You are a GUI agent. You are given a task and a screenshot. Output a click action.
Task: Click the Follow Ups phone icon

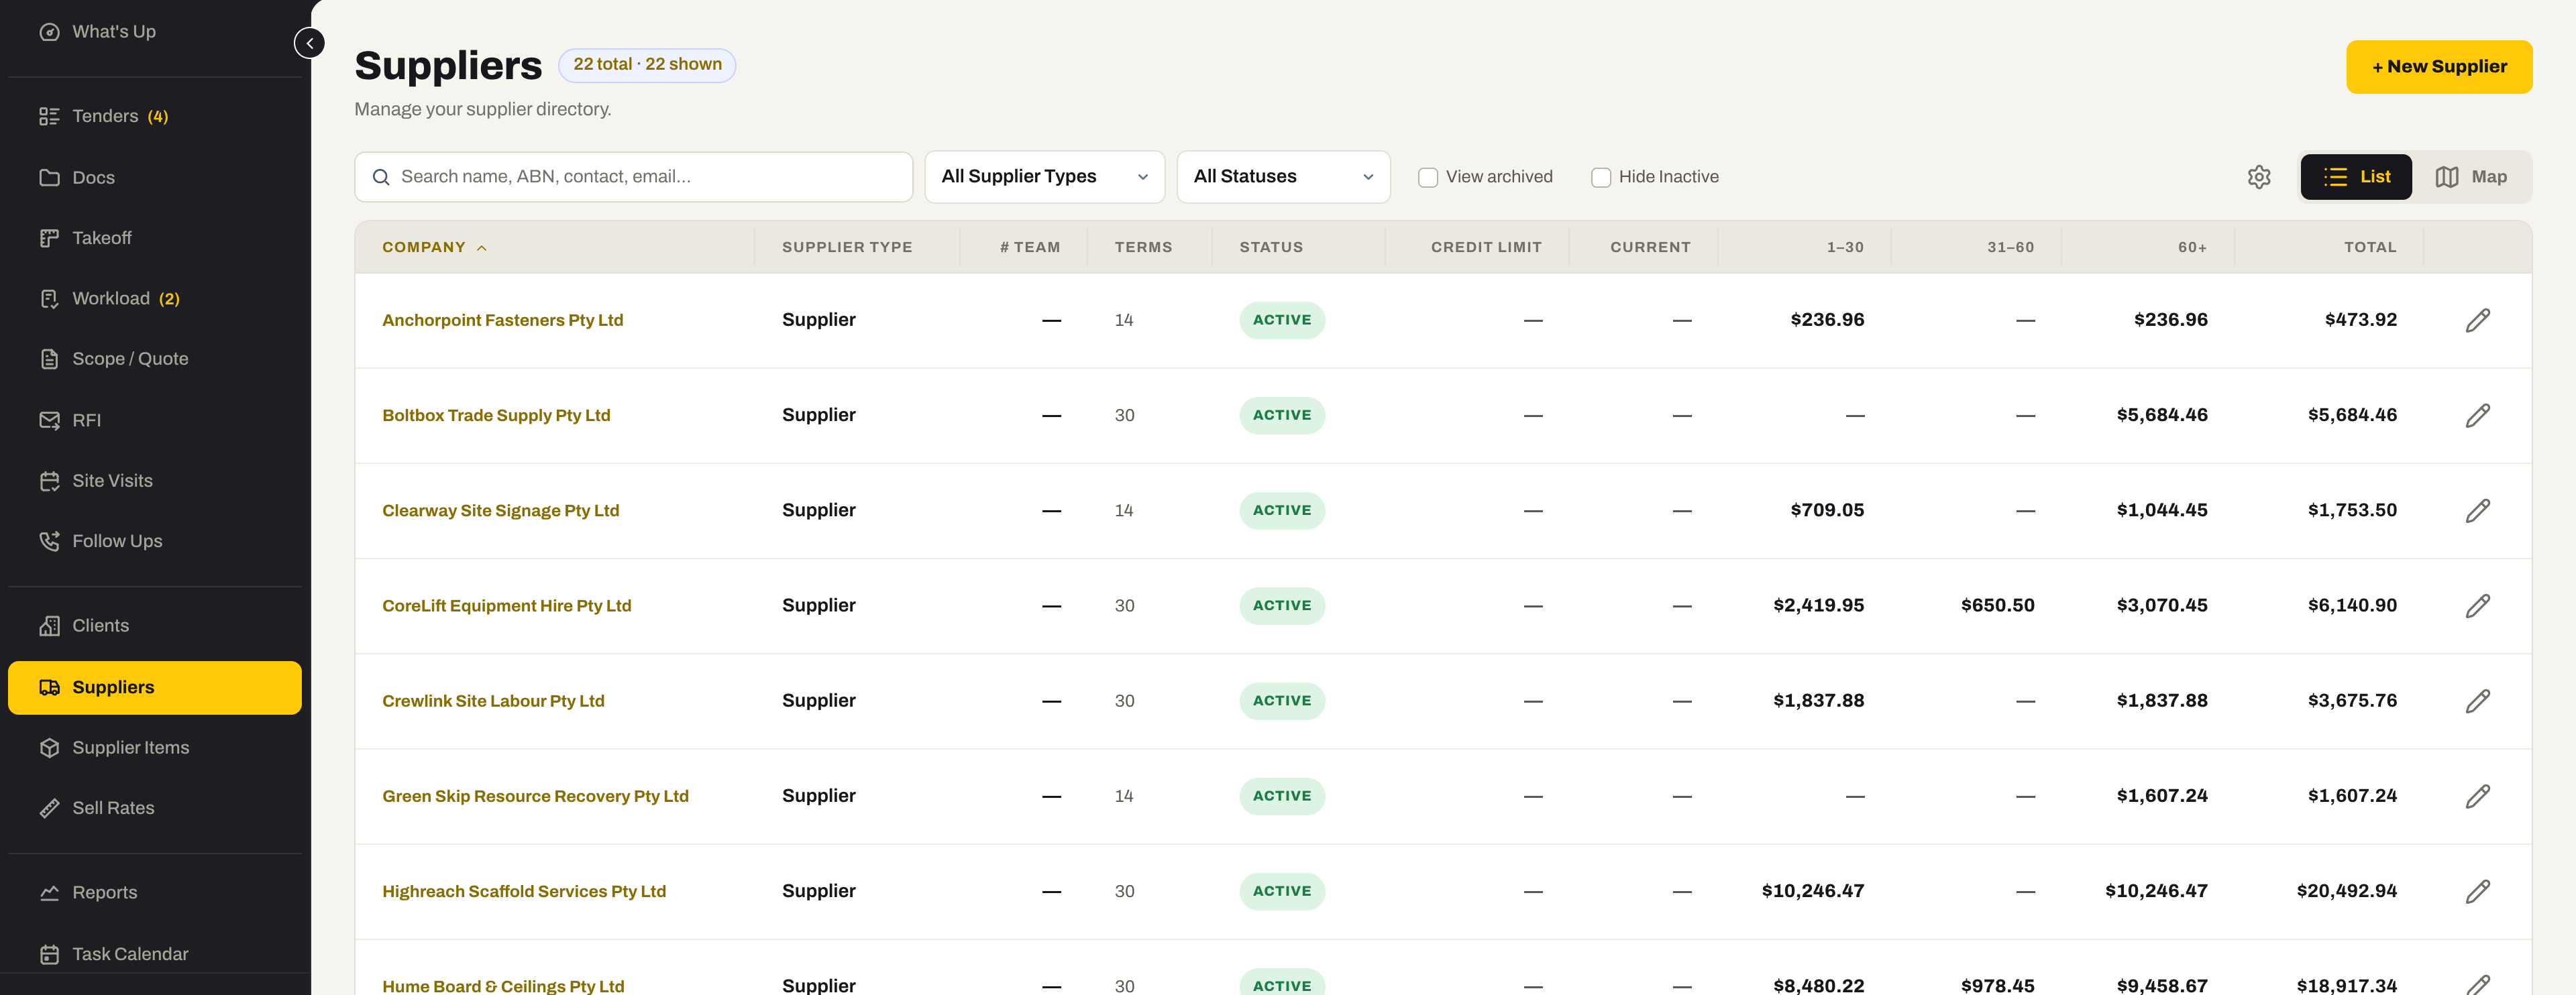point(49,540)
